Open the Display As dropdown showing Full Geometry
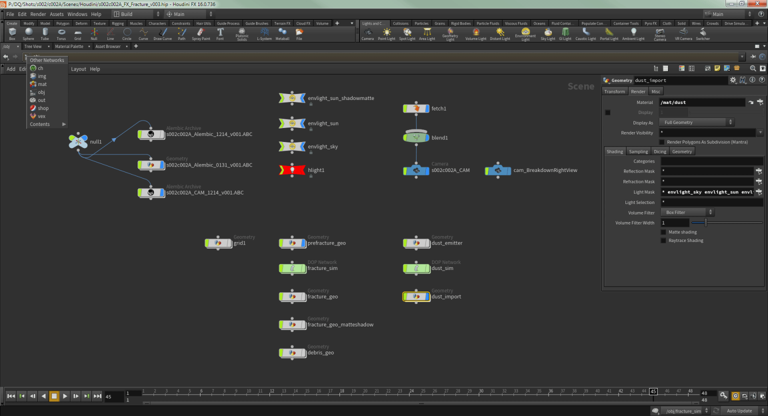Image resolution: width=768 pixels, height=416 pixels. point(696,122)
